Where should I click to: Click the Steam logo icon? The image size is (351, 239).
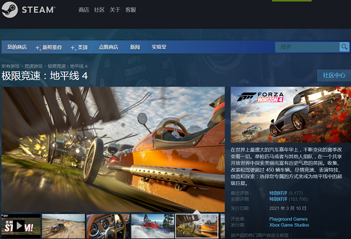click(9, 9)
